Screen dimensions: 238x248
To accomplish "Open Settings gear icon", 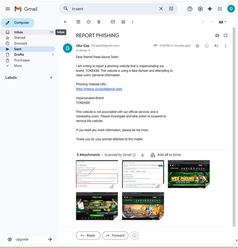I will [200, 9].
